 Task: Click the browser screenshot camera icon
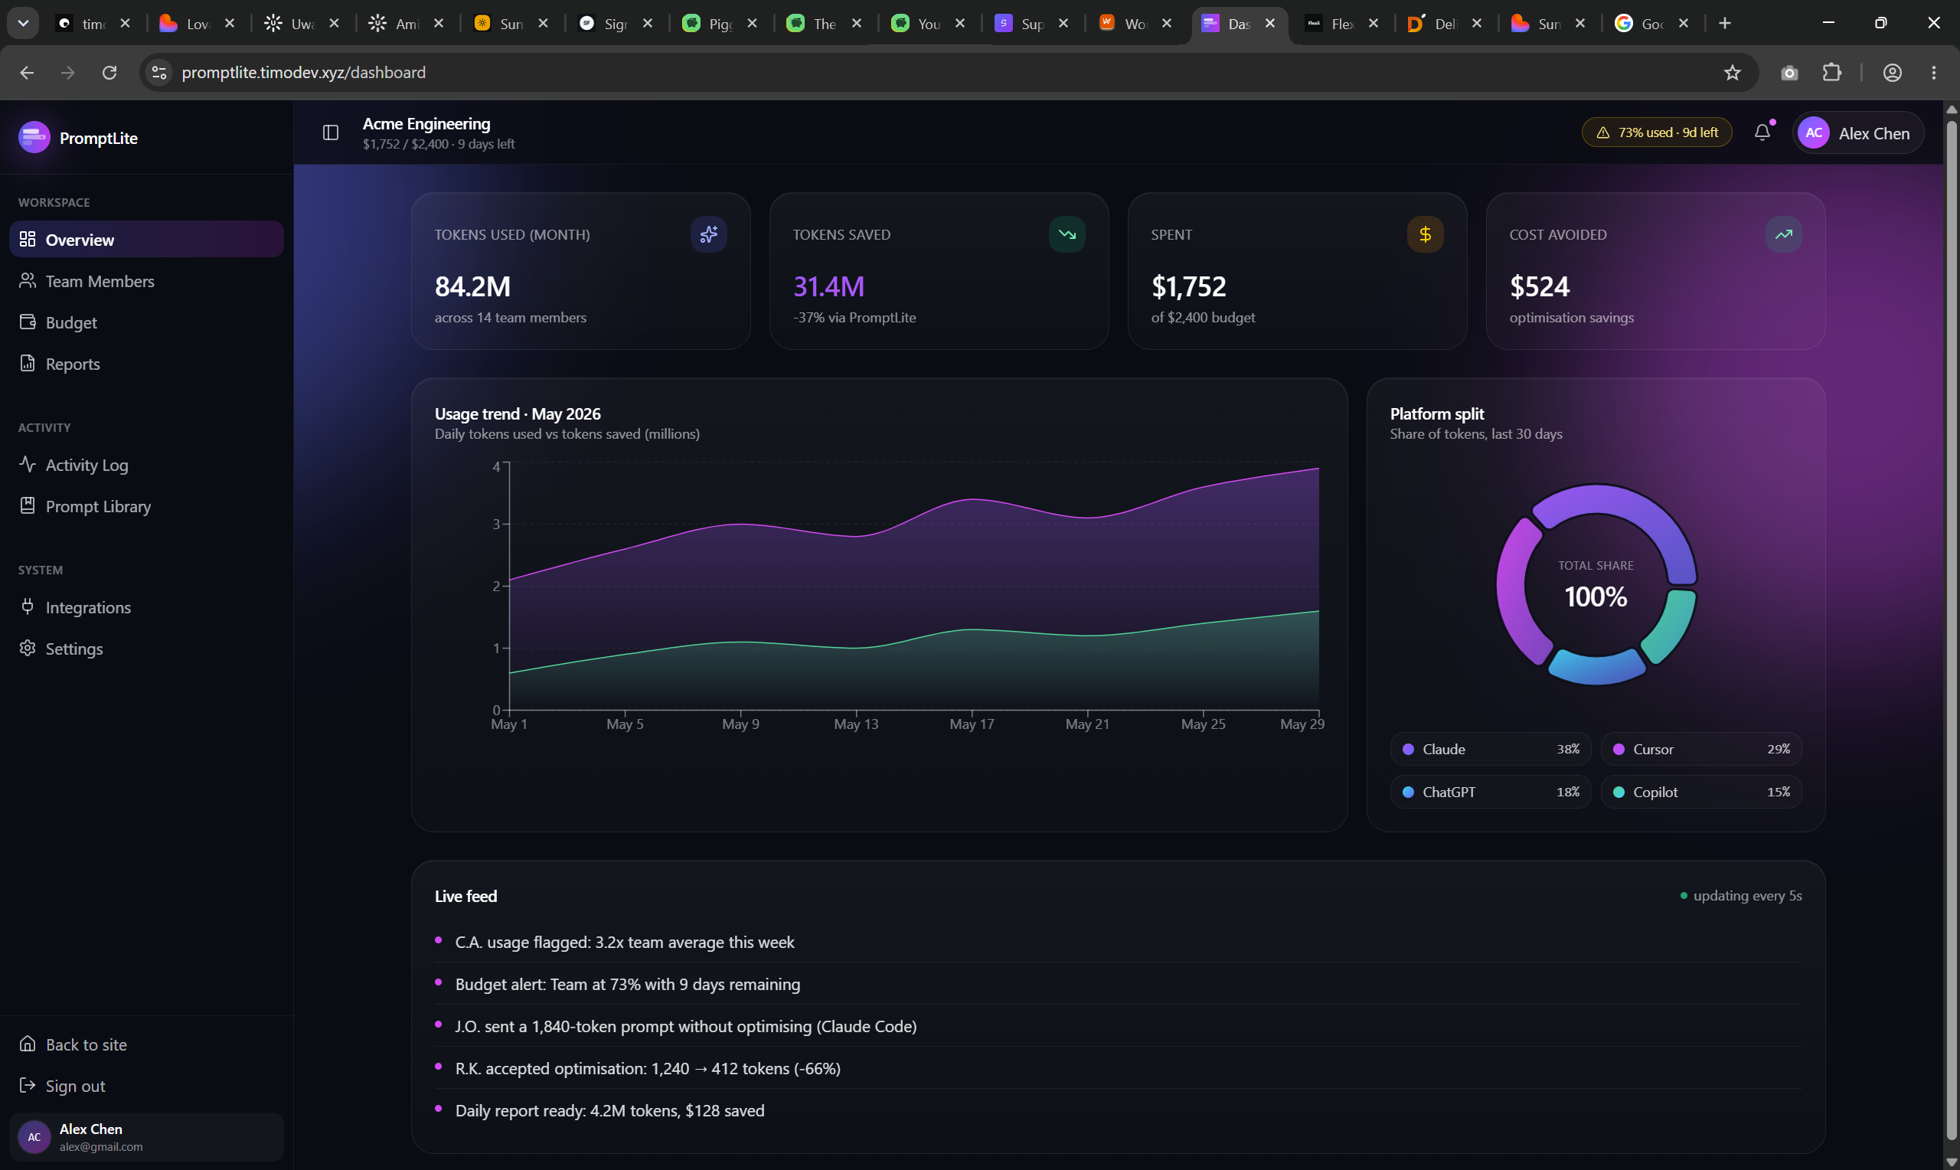[x=1789, y=73]
